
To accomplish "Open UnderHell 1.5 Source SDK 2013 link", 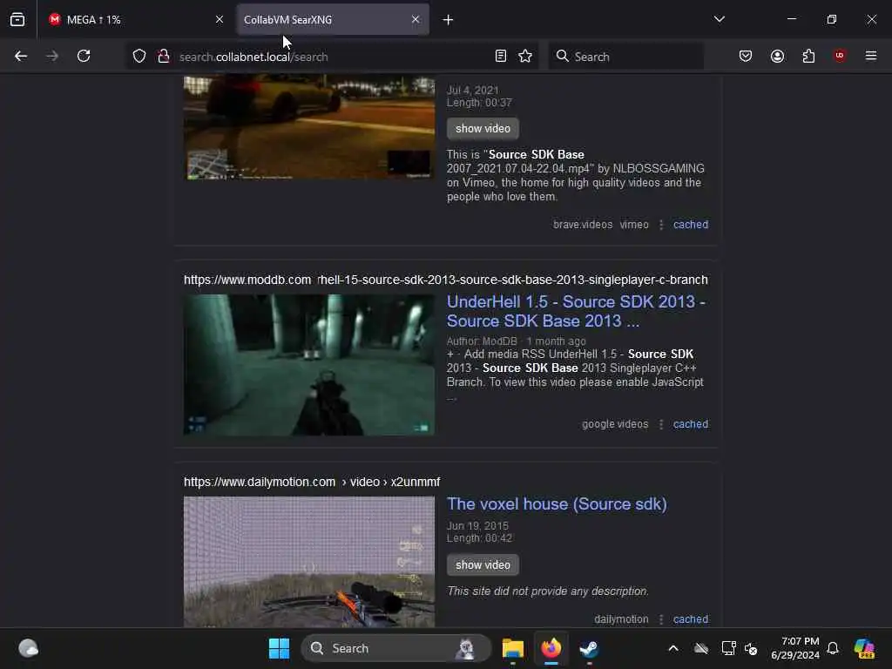I will [576, 311].
